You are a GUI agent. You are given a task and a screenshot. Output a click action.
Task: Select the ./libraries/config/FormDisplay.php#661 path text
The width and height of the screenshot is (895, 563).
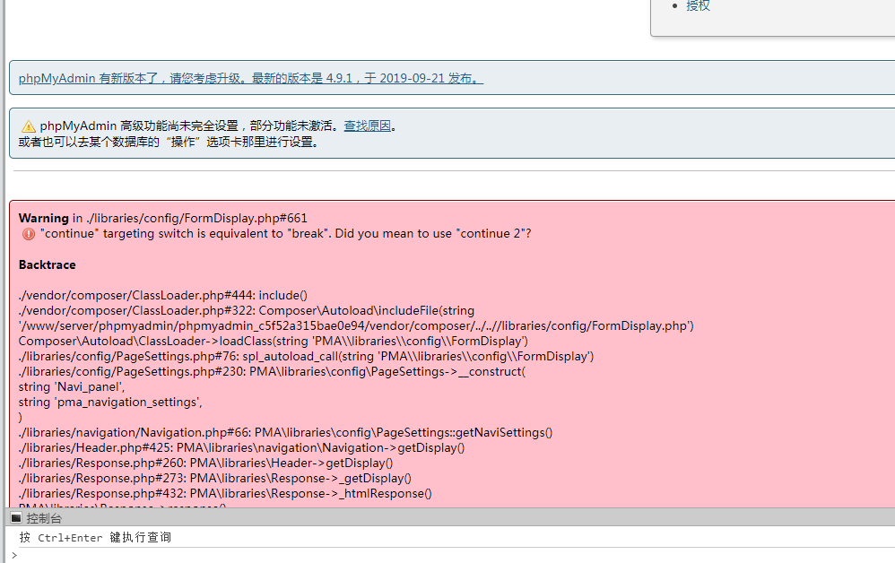(x=197, y=218)
